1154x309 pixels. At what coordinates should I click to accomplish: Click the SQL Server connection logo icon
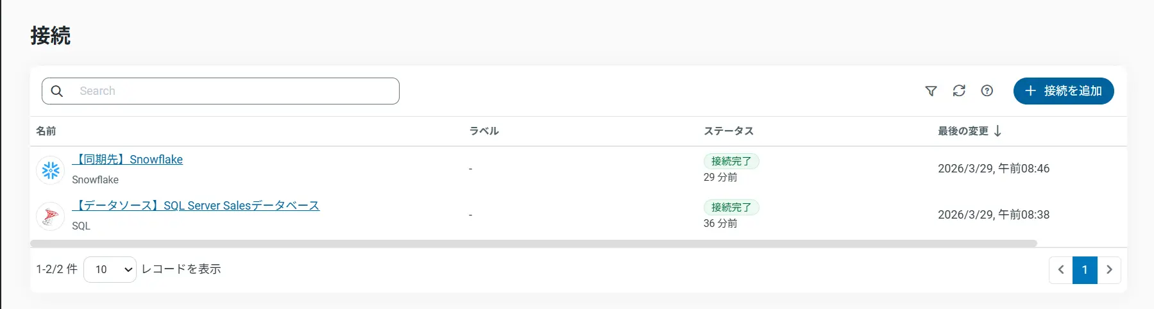[x=51, y=216]
